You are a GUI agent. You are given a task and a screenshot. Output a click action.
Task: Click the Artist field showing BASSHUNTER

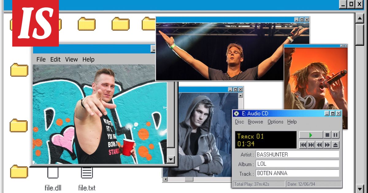pos(297,154)
